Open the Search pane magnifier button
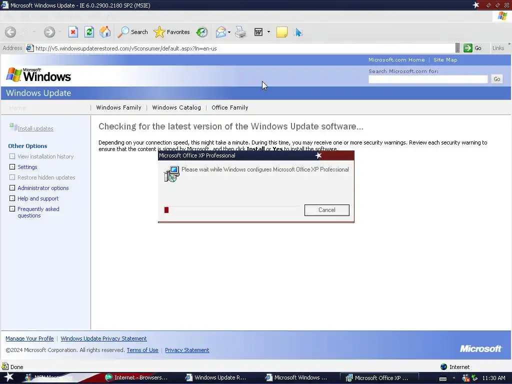Screen dimensions: 512x384 [132, 32]
